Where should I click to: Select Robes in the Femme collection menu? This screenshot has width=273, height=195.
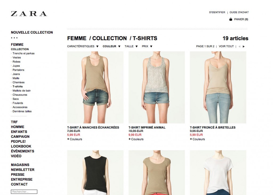click(x=16, y=62)
